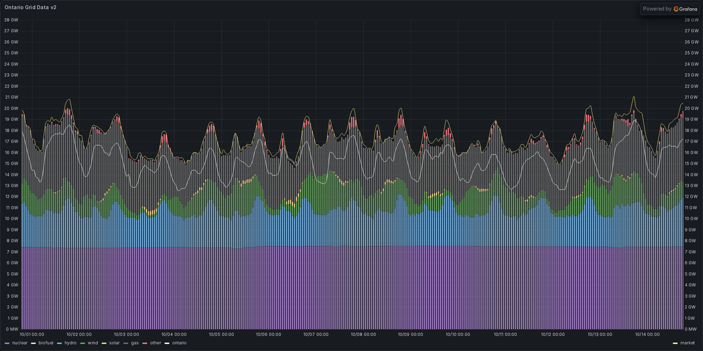Click the orange solar legend color swatch
The height and width of the screenshot is (351, 703).
105,343
